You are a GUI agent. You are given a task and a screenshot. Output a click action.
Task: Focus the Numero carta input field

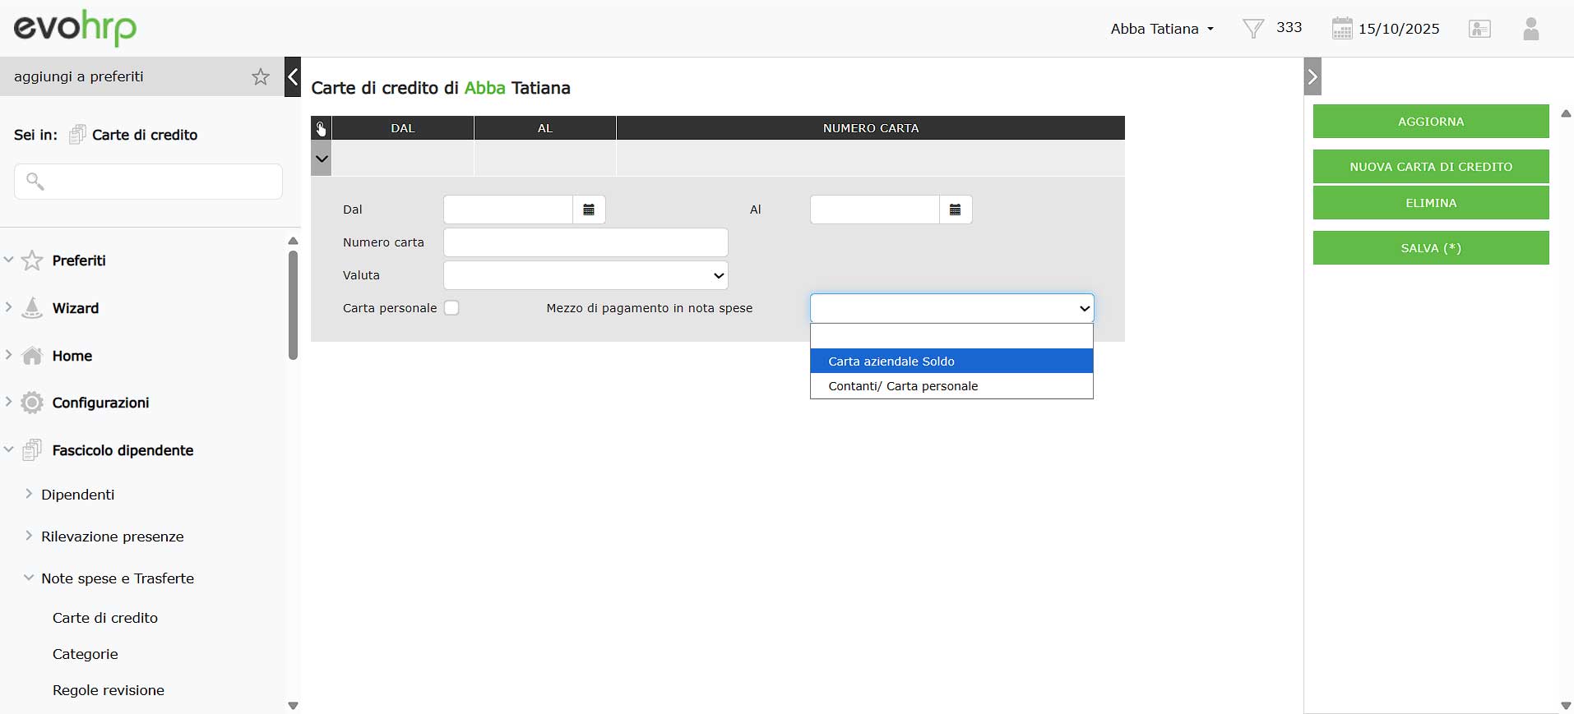click(x=586, y=242)
